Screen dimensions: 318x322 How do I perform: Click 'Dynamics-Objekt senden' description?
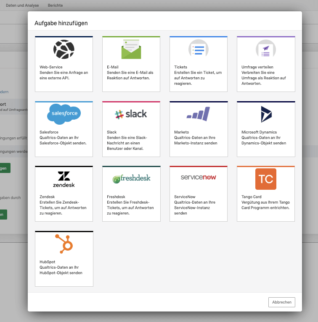click(x=264, y=140)
